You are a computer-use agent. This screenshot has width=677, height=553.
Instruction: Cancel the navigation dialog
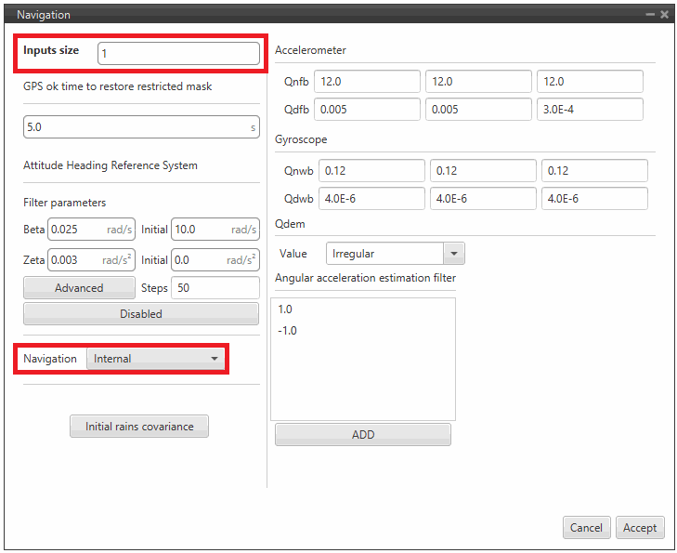[x=586, y=528]
